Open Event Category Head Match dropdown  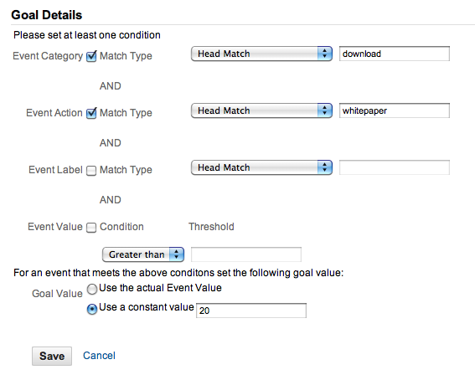(x=261, y=54)
